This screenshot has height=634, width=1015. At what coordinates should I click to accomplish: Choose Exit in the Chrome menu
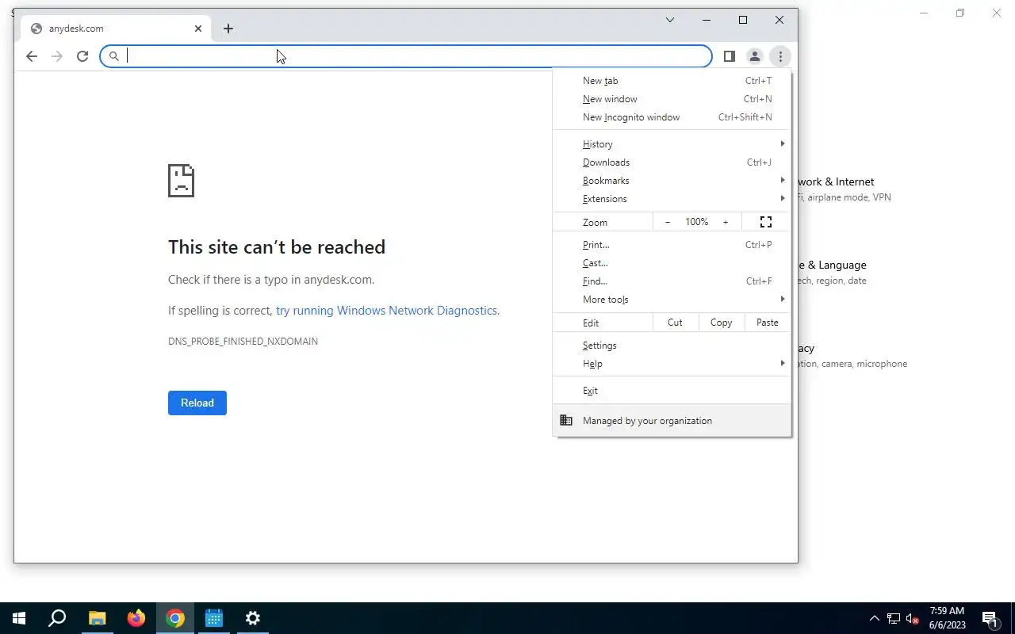(x=672, y=391)
